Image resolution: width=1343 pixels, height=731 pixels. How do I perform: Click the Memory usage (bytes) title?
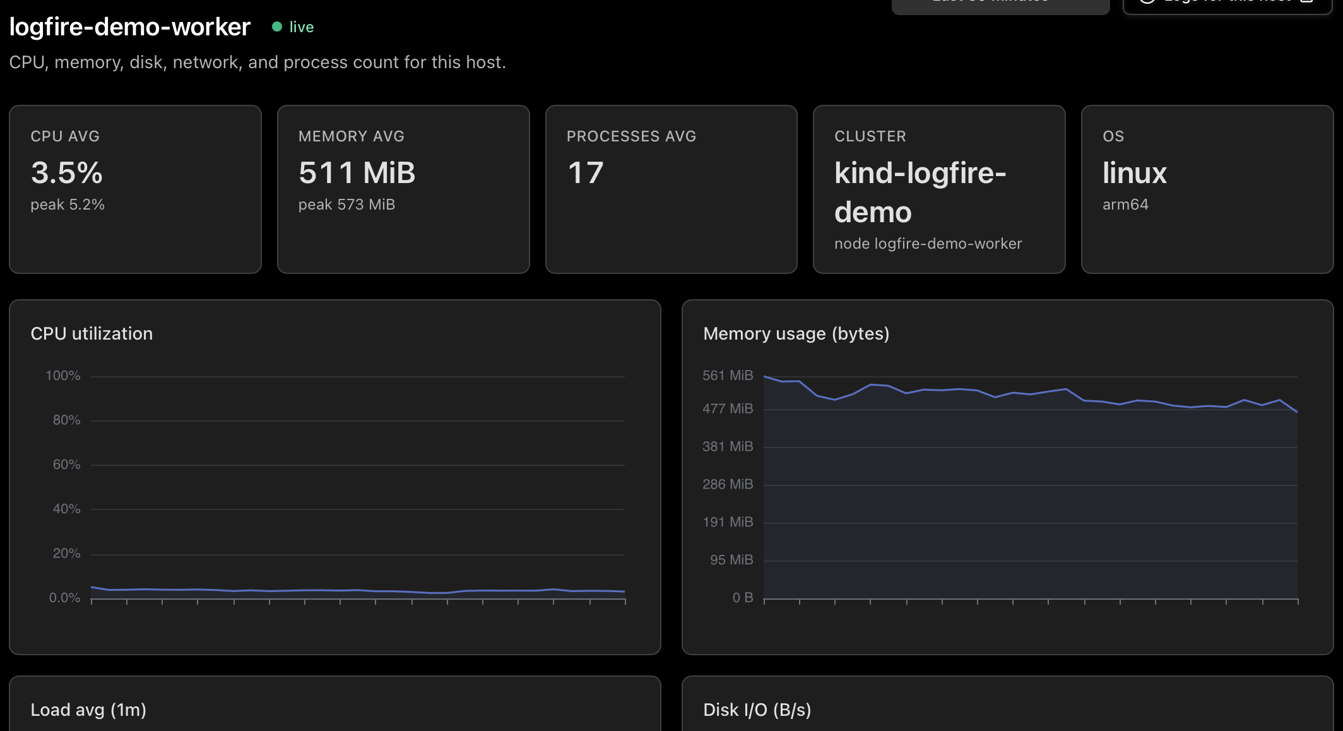pos(796,333)
